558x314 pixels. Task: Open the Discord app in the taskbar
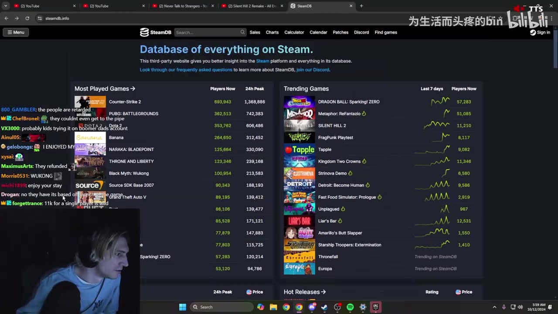pyautogui.click(x=312, y=307)
